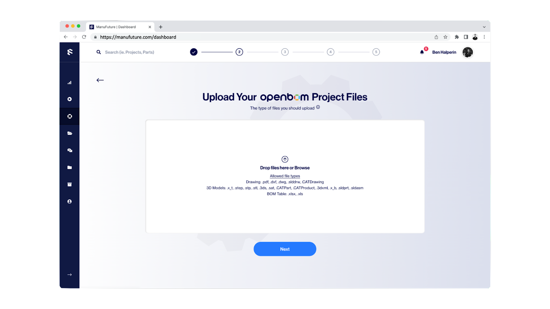Screen dimensions: 550x309
Task: Click Drop files here or Browse
Action: (x=285, y=168)
